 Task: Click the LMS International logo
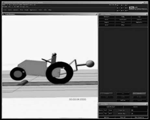[x=138, y=8]
